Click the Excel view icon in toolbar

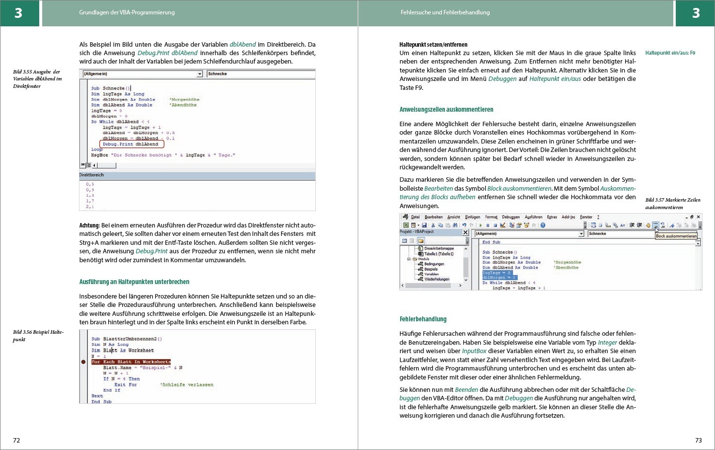pos(406,225)
